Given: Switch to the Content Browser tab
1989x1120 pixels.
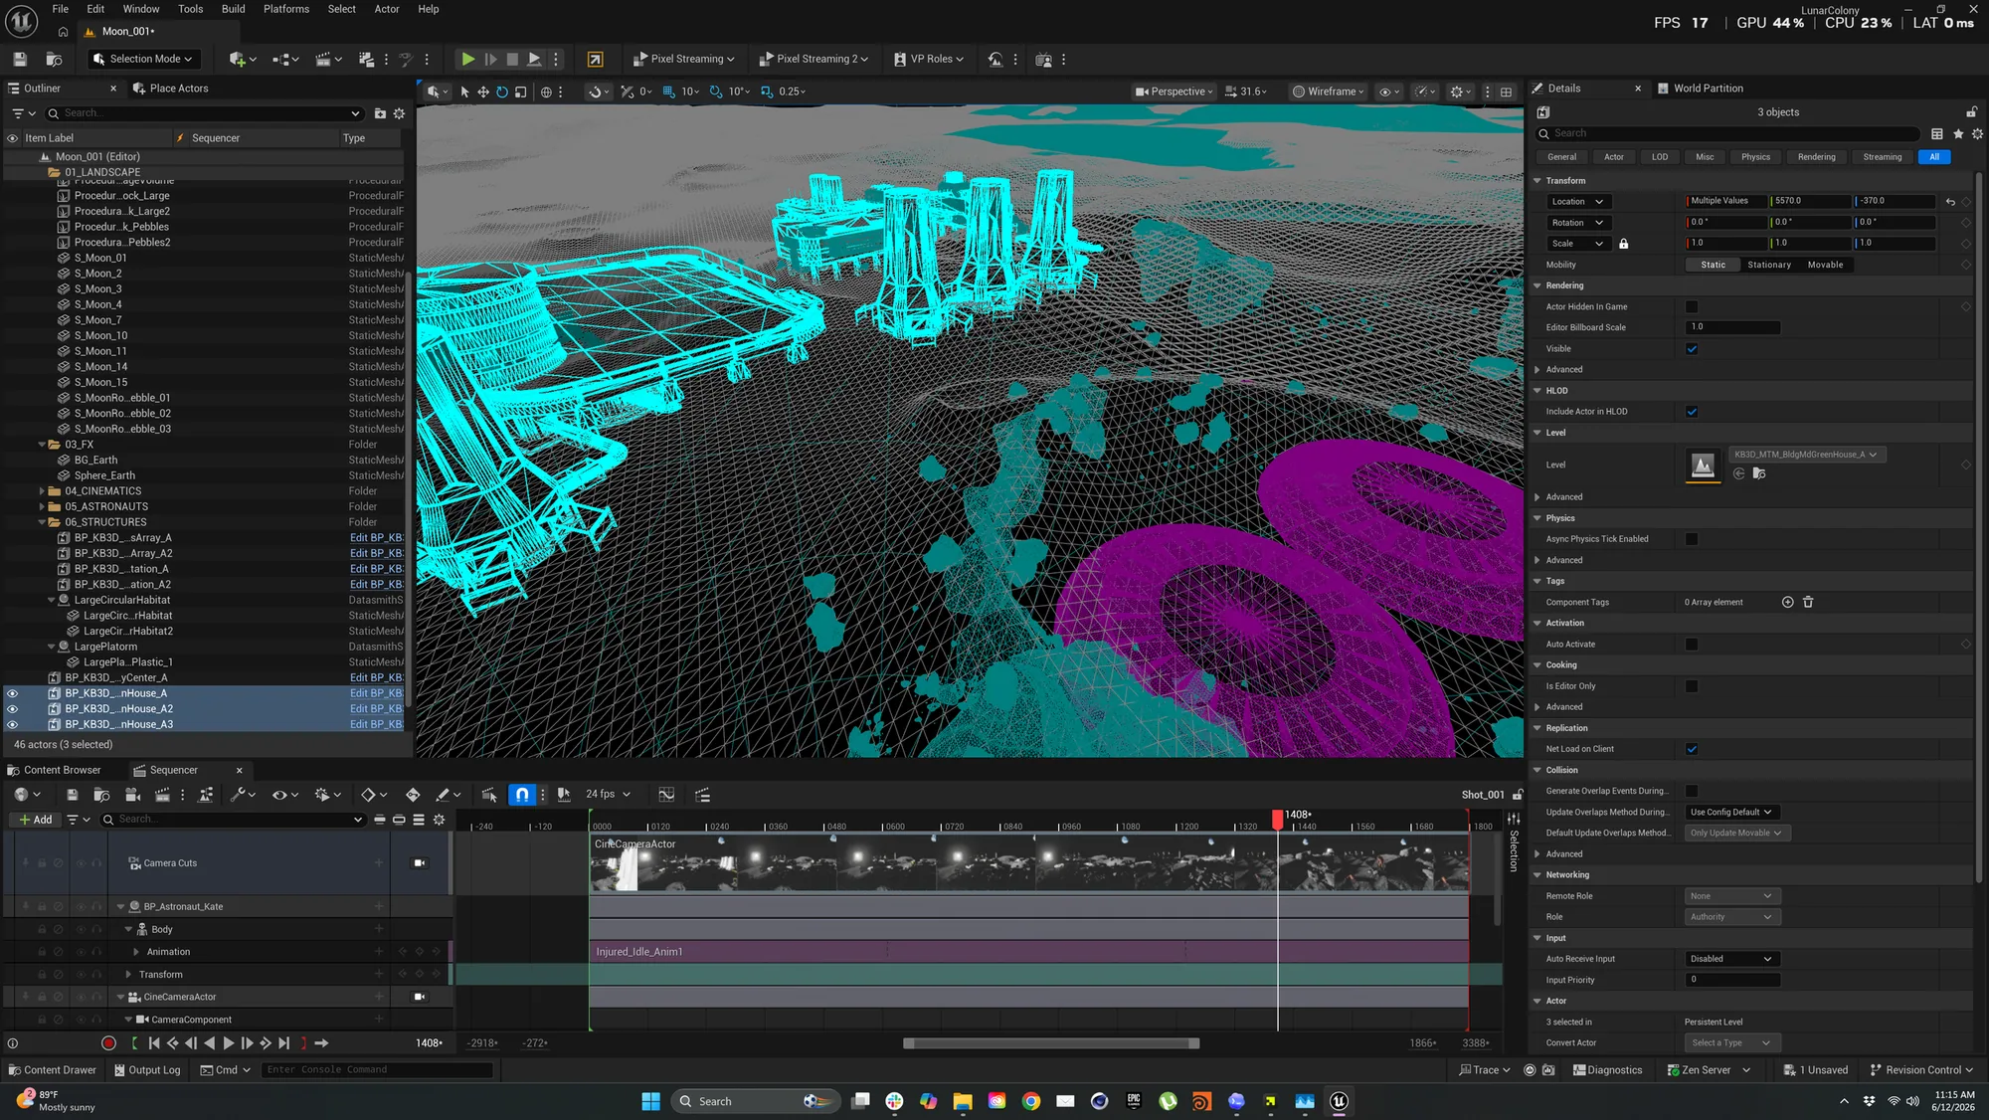Looking at the screenshot, I should [62, 771].
